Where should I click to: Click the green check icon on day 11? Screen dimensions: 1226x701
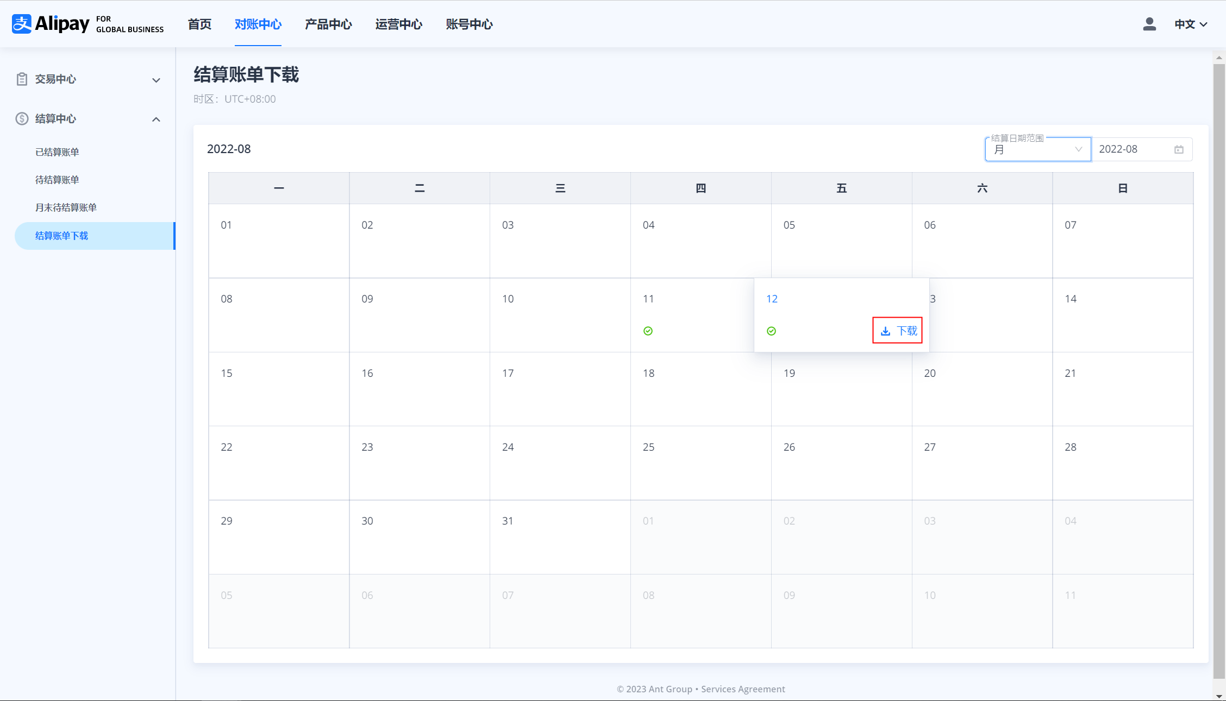pos(648,331)
